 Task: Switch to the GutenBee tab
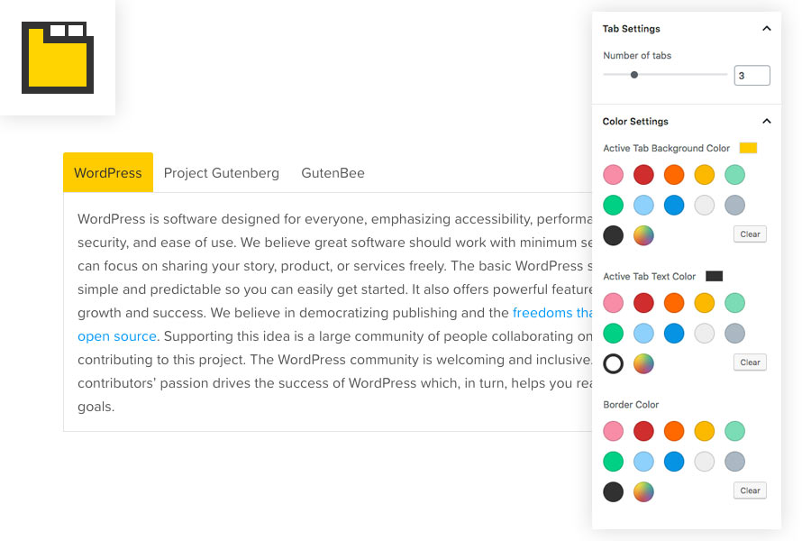(x=333, y=172)
